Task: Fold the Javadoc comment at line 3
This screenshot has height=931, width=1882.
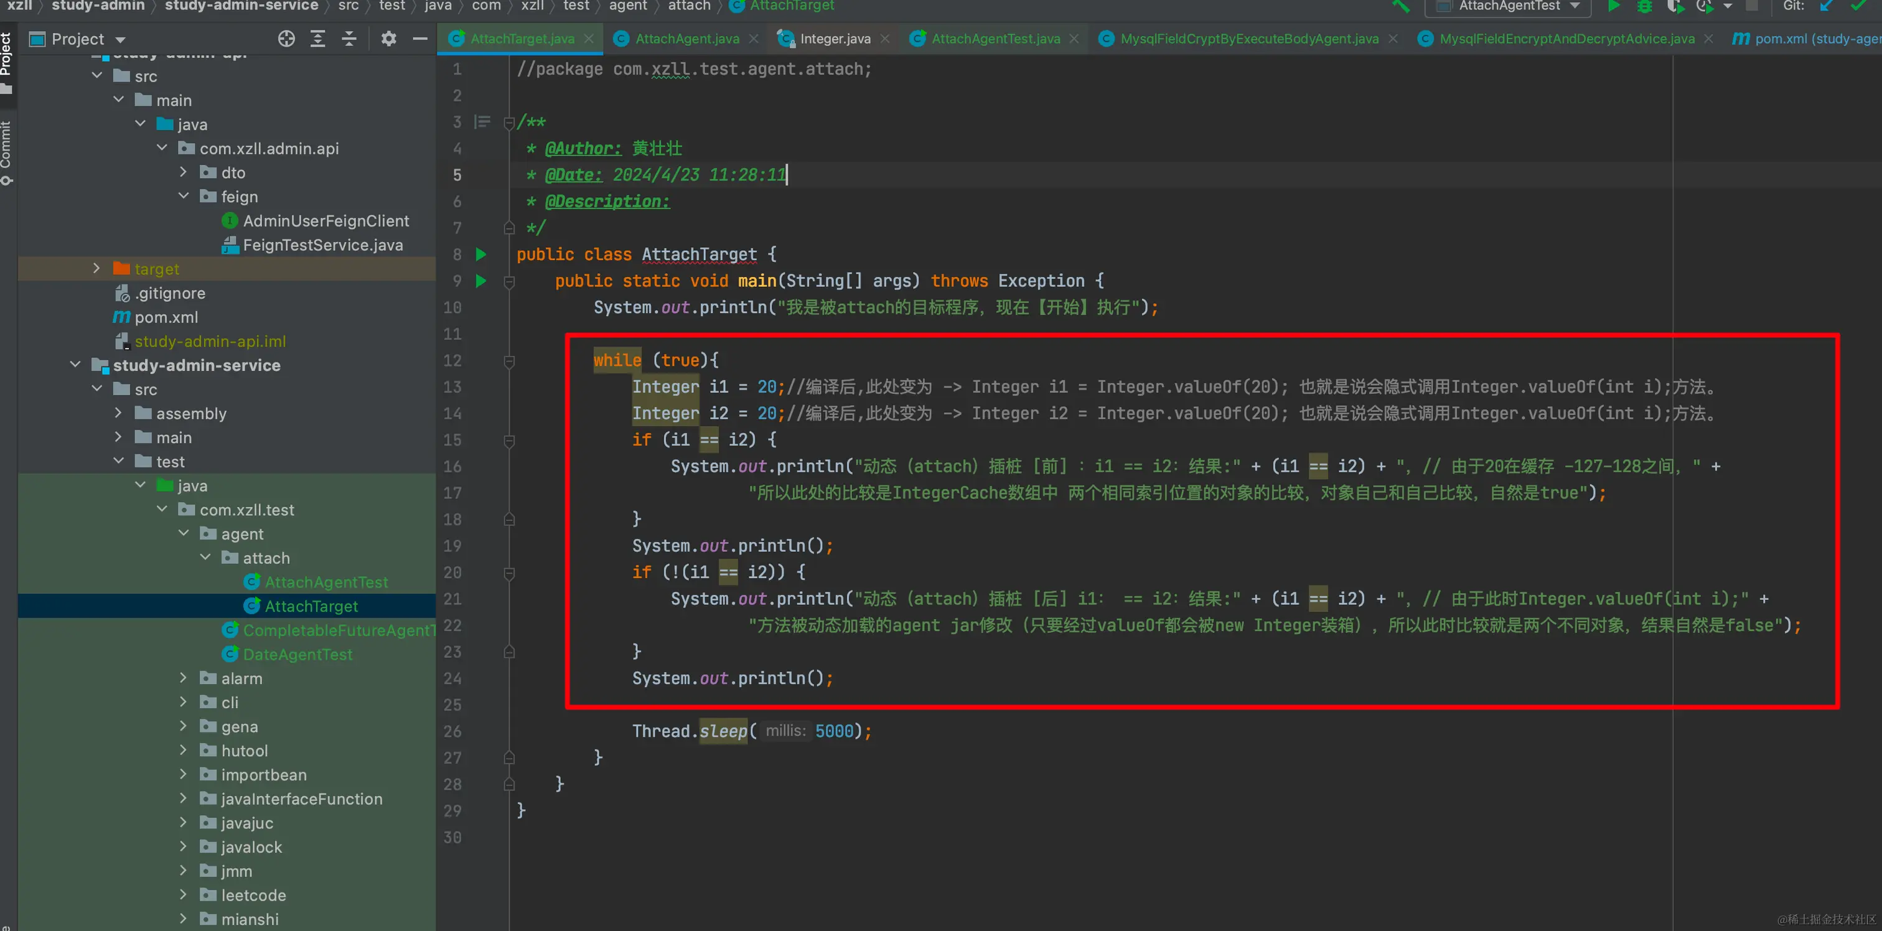Action: [509, 123]
